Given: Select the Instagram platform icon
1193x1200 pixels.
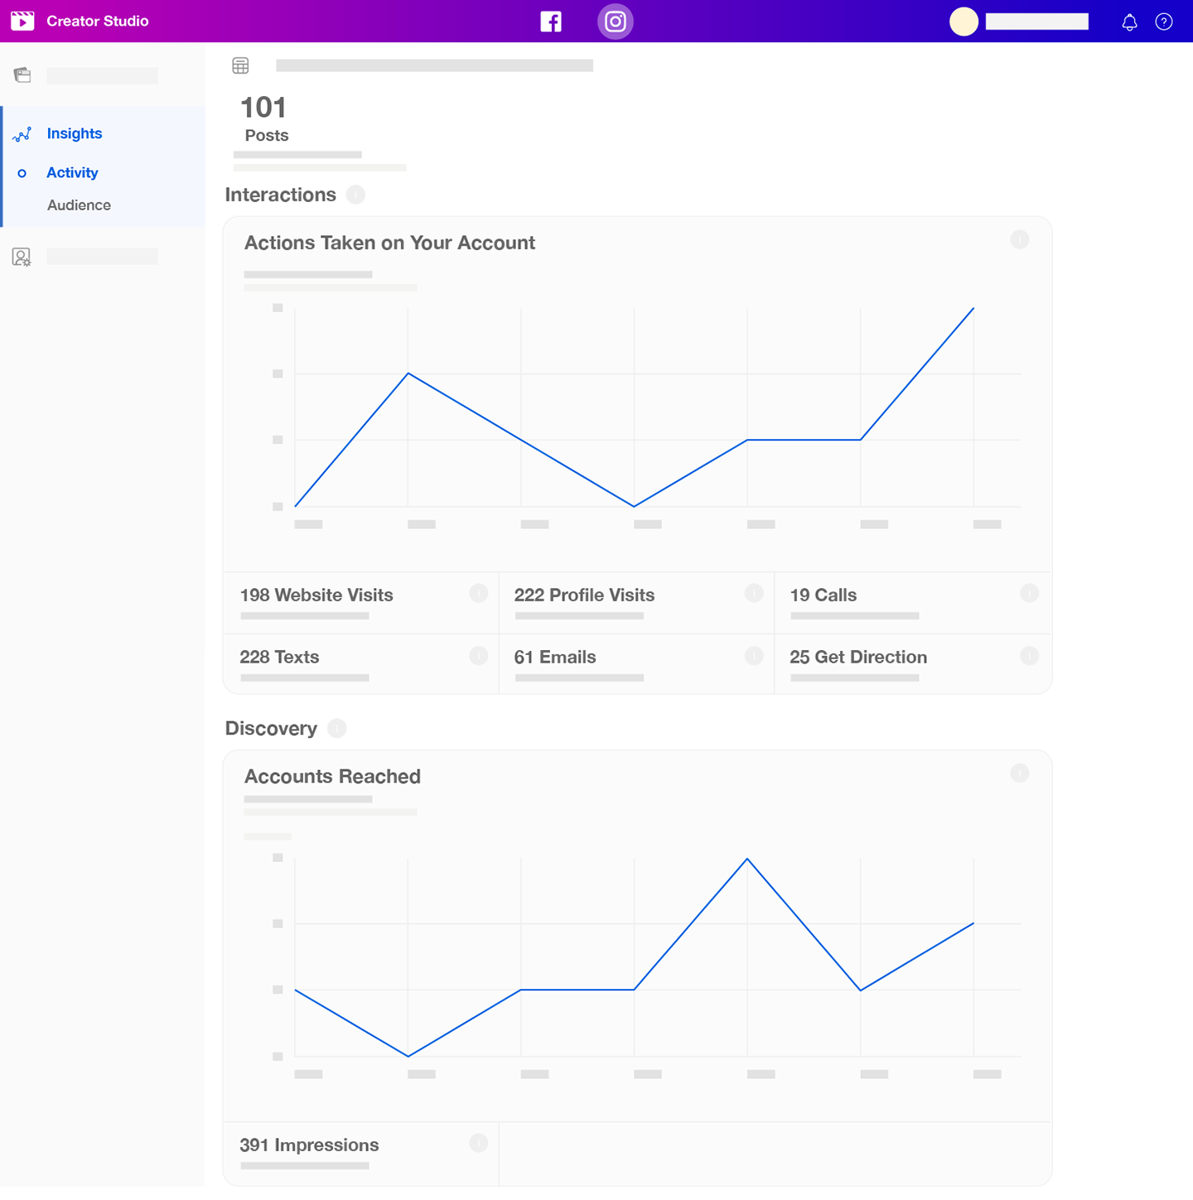Looking at the screenshot, I should click(x=616, y=22).
